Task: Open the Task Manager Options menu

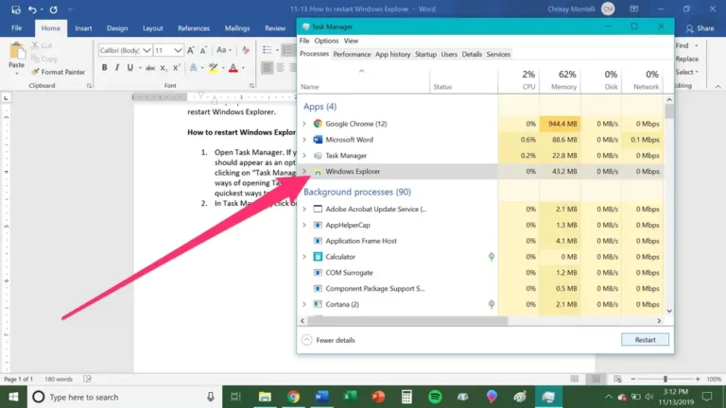Action: click(326, 41)
